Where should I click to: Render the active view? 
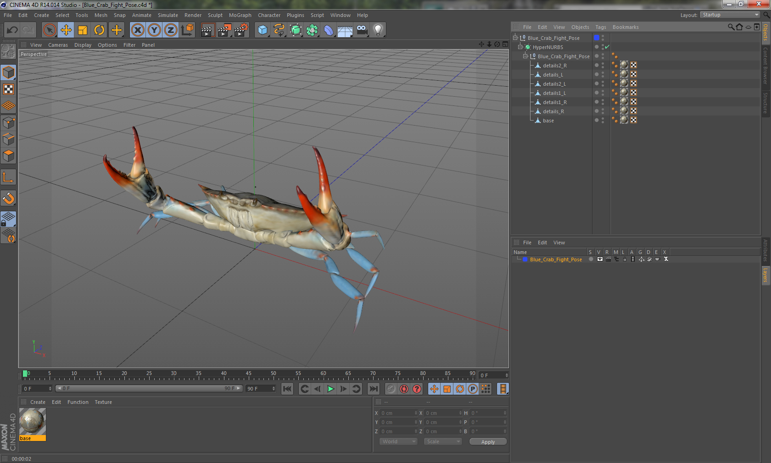207,30
